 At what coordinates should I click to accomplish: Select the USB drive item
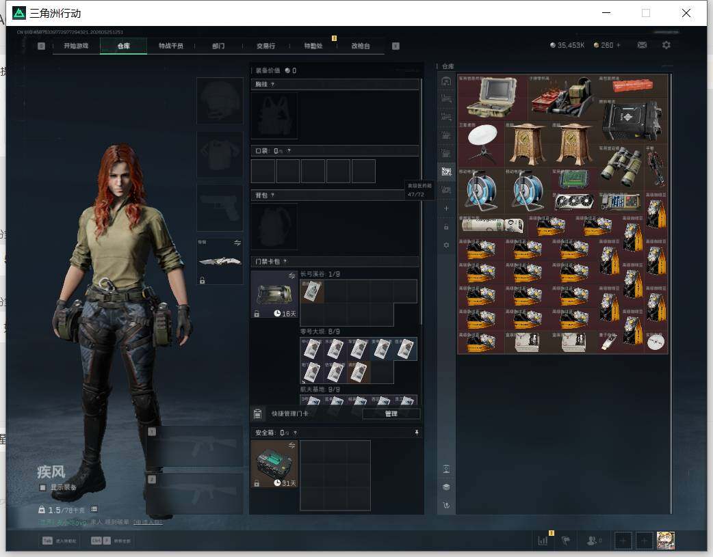pyautogui.click(x=609, y=342)
